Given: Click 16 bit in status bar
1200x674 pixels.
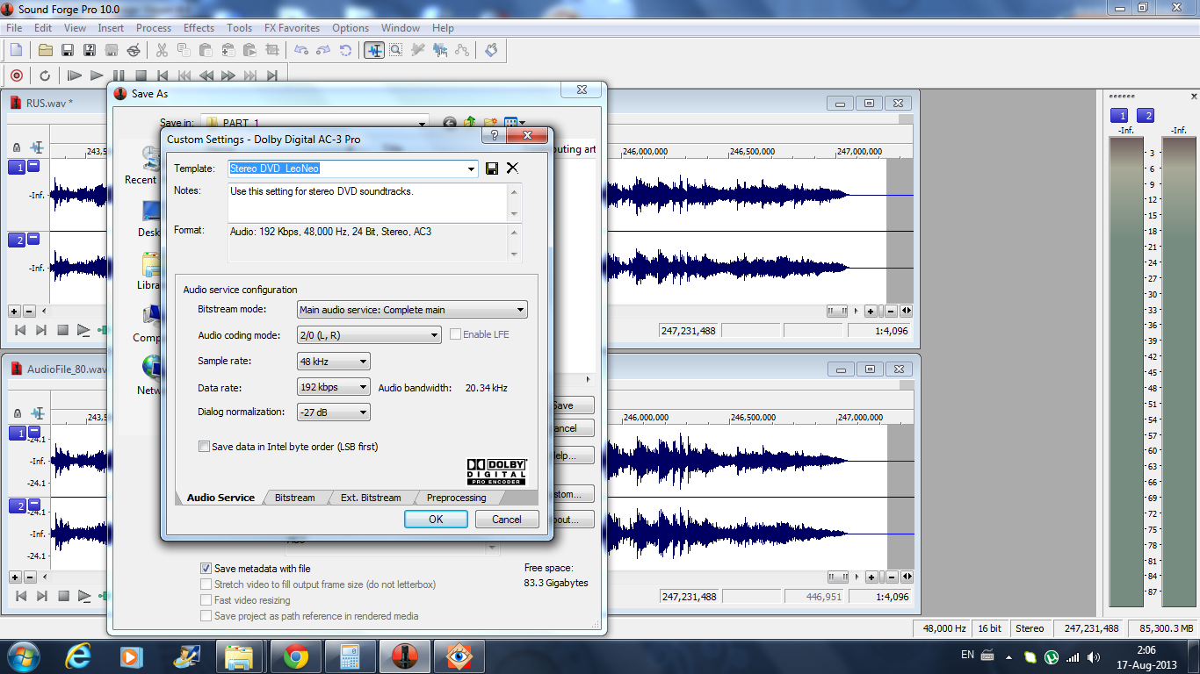Looking at the screenshot, I should (x=989, y=628).
